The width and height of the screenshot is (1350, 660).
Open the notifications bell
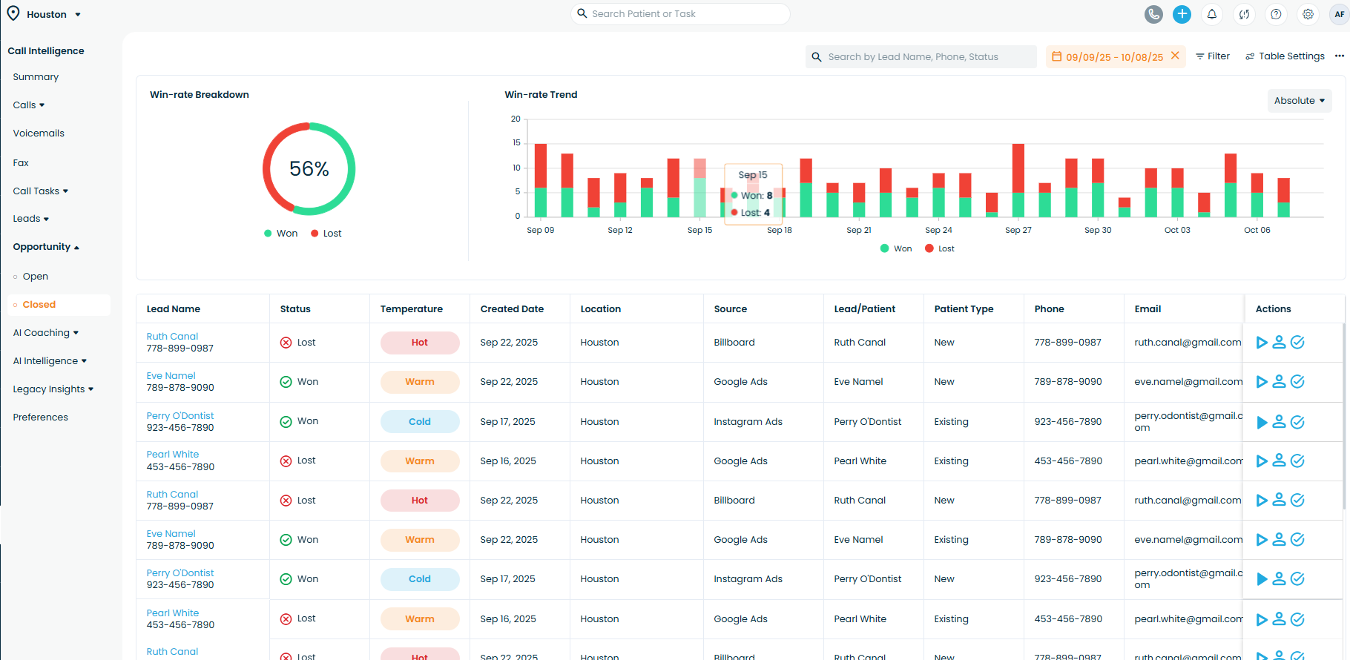click(1212, 14)
